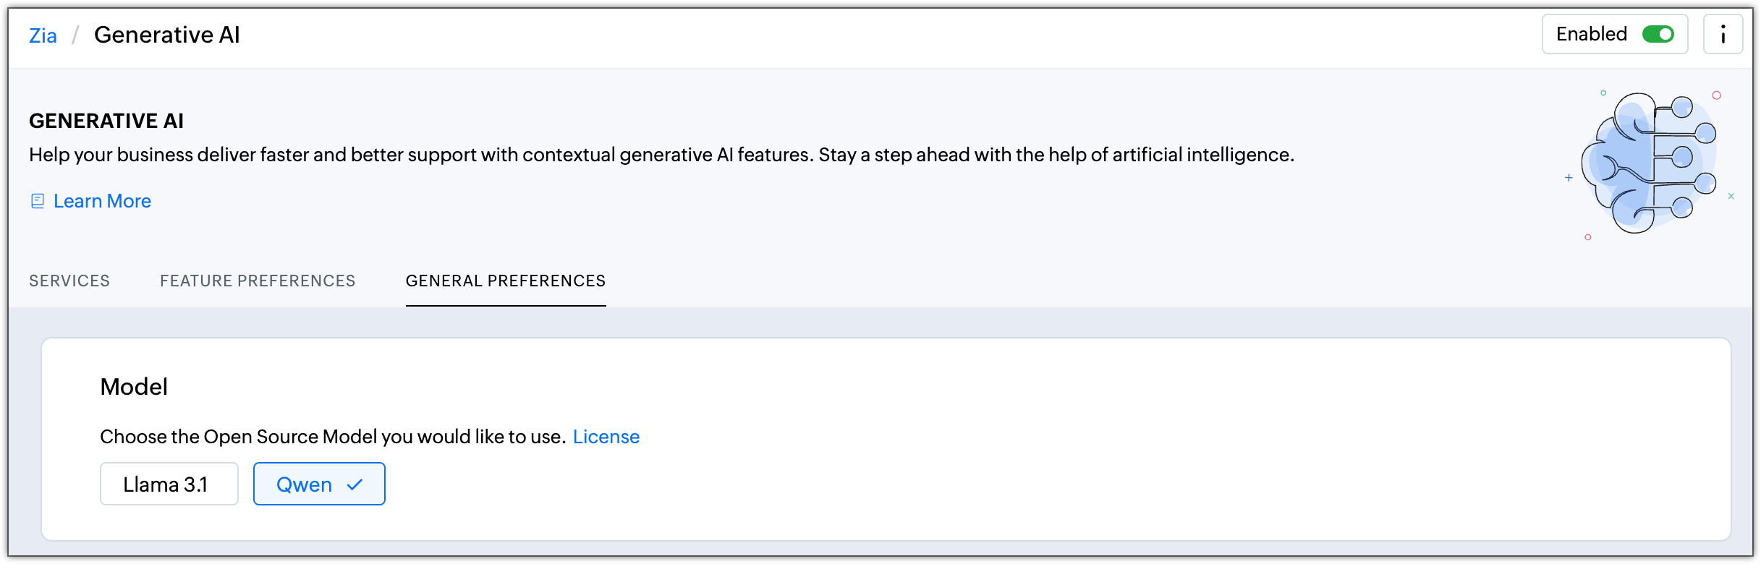The image size is (1761, 564).
Task: Click the breadcrumb slash separator
Action: pyautogui.click(x=75, y=35)
